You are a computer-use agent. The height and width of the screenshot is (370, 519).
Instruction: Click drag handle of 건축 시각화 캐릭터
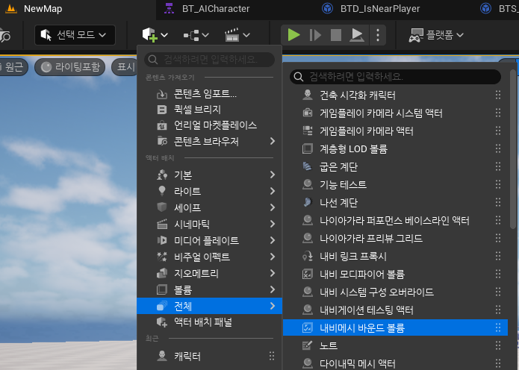pos(498,95)
